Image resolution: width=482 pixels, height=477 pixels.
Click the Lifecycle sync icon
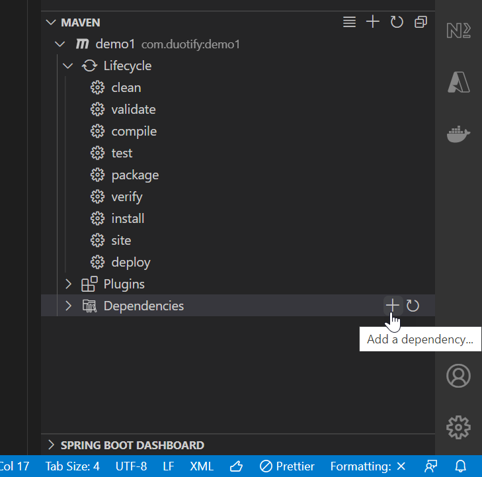coord(89,65)
